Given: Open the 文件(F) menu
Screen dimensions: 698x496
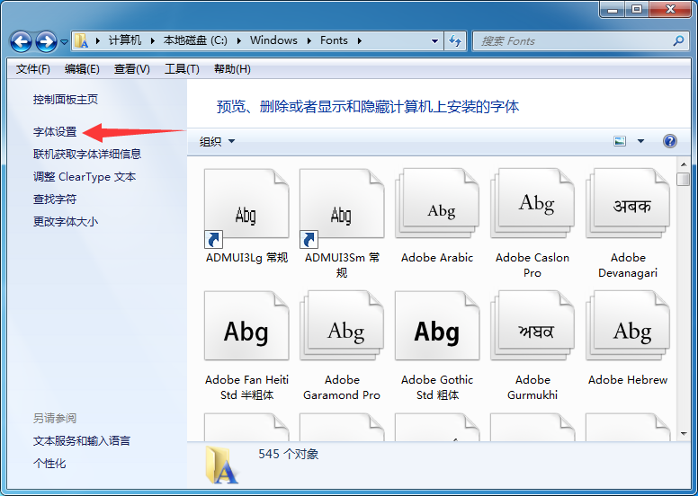Looking at the screenshot, I should (33, 69).
